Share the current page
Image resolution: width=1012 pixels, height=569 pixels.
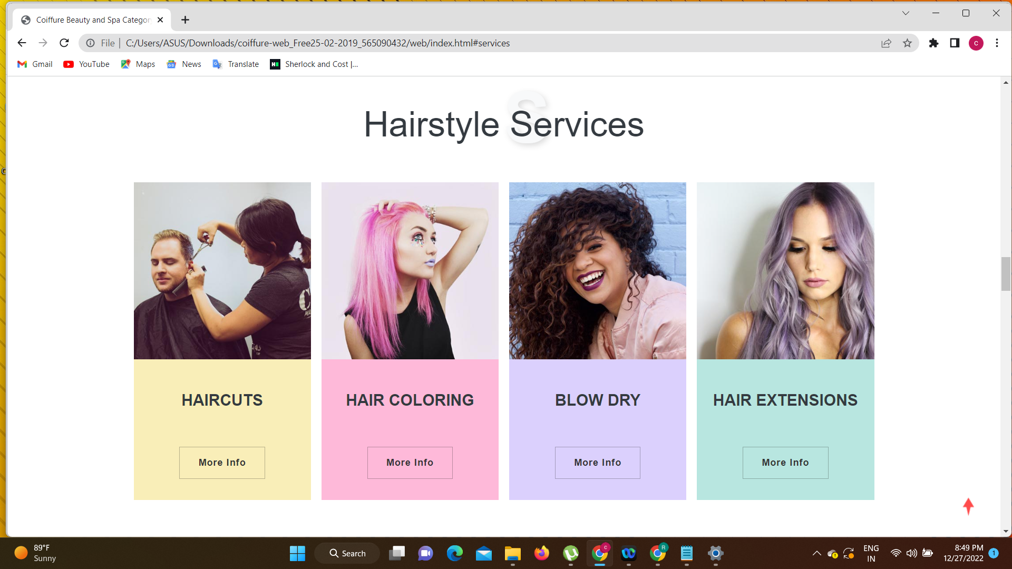(887, 43)
